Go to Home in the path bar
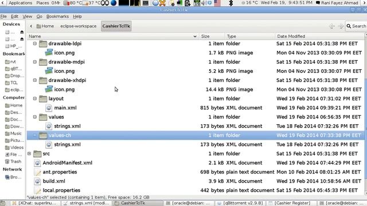367x206 pixels. coord(45,26)
